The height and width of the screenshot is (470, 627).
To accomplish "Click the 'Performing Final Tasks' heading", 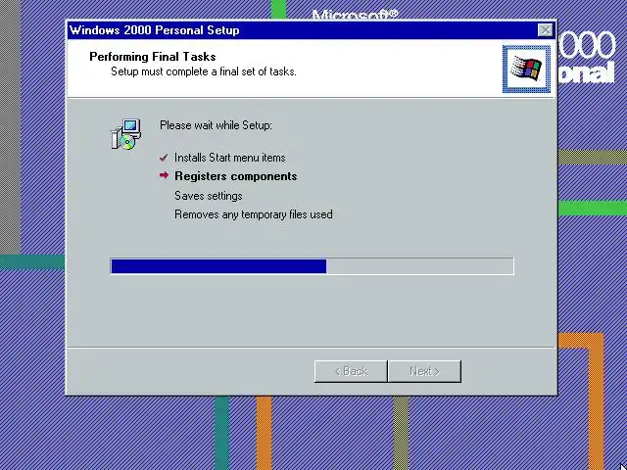I will (153, 57).
